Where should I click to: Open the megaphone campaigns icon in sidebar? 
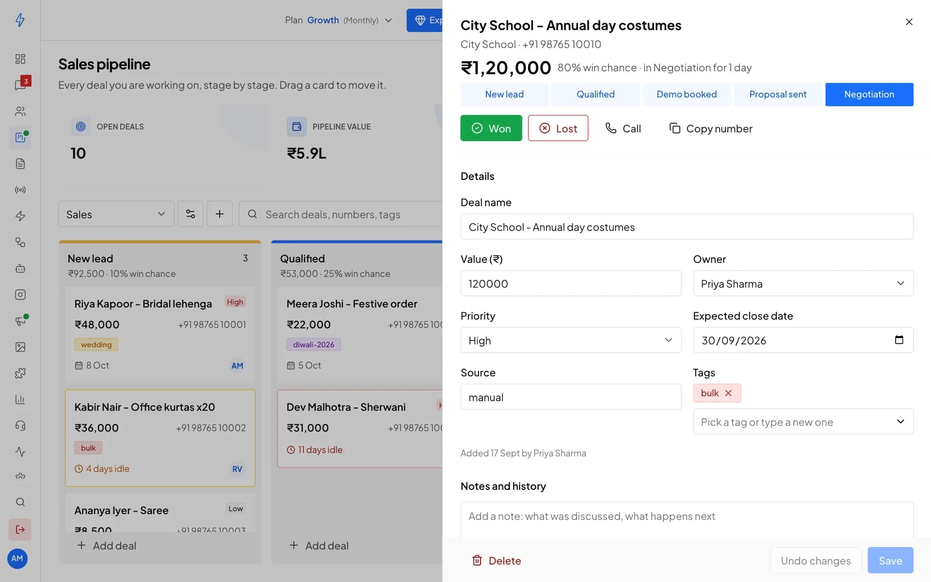[x=20, y=321]
